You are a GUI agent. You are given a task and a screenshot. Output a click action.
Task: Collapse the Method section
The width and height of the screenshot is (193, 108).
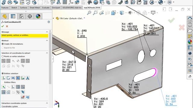pos(47,40)
